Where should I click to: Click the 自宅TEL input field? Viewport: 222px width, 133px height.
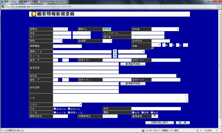coord(117,60)
